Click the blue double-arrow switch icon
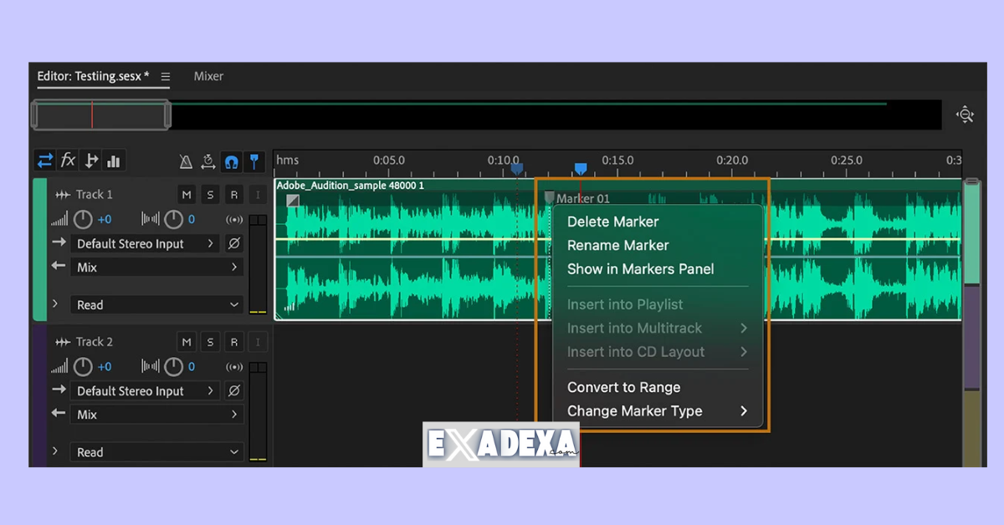This screenshot has width=1004, height=525. click(x=46, y=161)
